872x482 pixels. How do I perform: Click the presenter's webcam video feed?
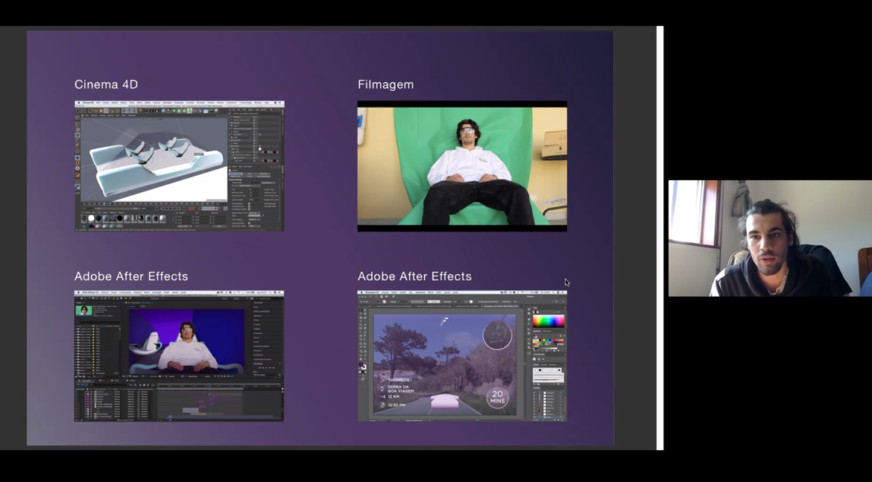769,238
